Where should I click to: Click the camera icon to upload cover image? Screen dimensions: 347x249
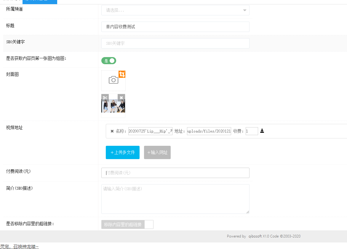click(113, 80)
